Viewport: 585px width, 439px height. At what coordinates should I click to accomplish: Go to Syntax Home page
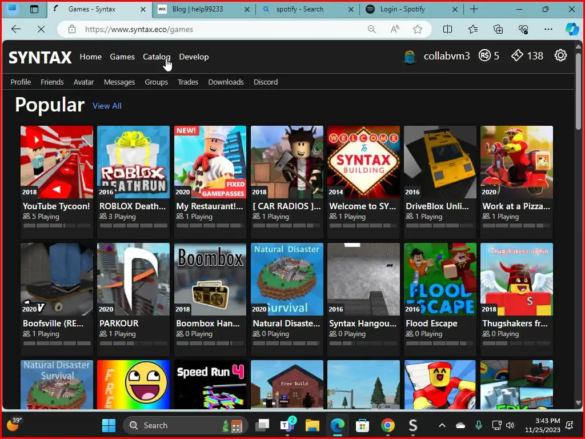[91, 57]
